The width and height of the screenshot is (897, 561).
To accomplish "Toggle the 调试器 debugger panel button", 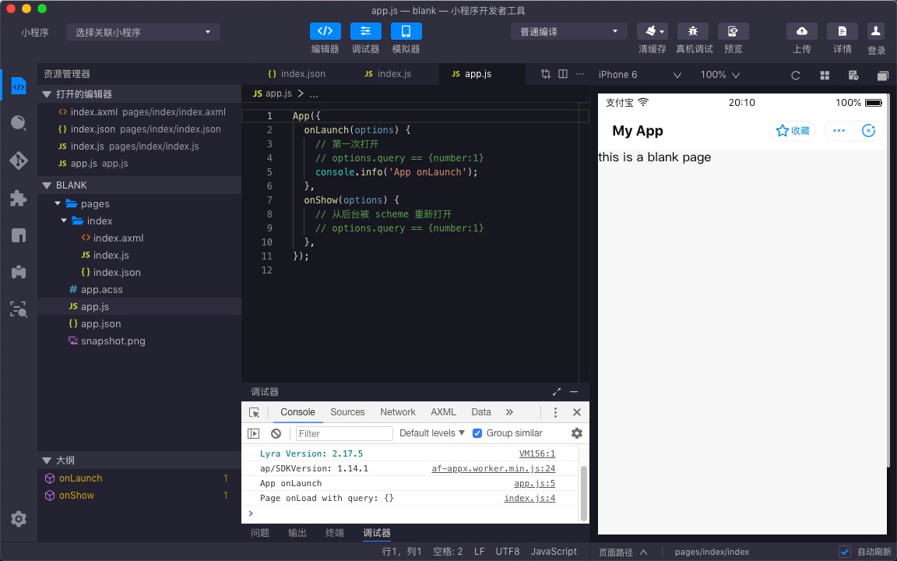I will point(365,31).
